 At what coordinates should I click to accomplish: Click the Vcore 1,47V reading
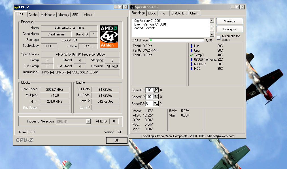tap(143, 111)
